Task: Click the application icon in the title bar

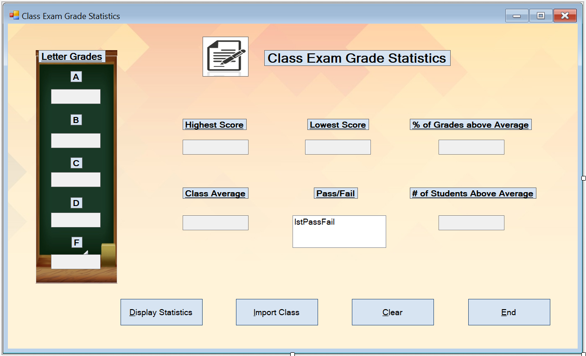Action: tap(13, 15)
